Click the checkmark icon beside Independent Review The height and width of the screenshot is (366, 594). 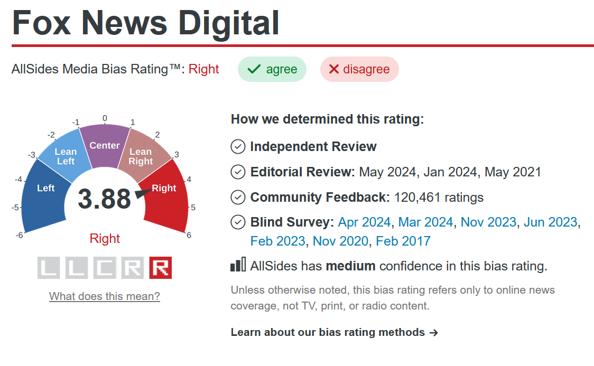click(238, 146)
